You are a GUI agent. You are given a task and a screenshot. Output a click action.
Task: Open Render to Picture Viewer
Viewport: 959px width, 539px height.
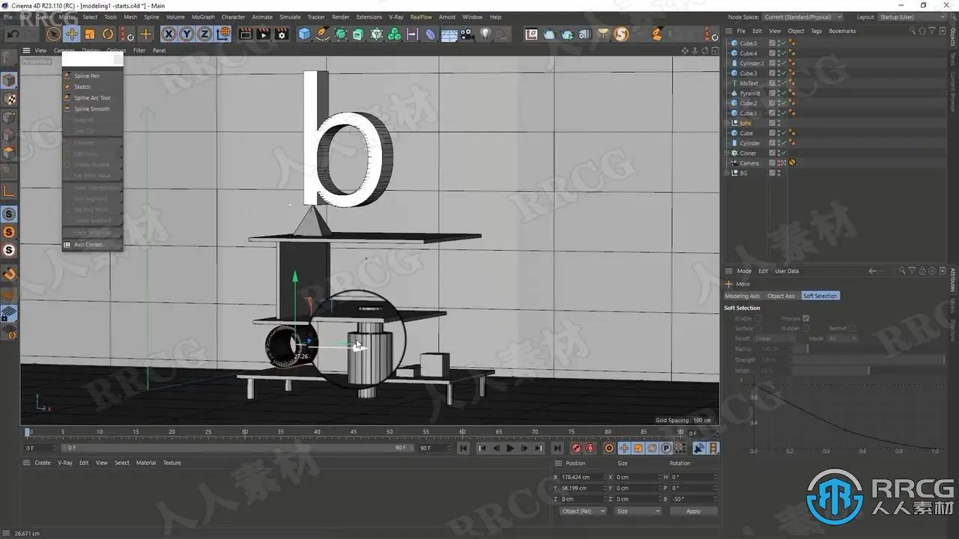pyautogui.click(x=263, y=34)
